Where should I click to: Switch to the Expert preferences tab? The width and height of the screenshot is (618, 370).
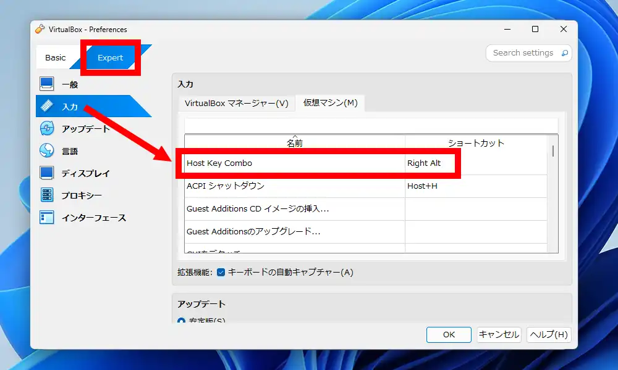tap(110, 57)
